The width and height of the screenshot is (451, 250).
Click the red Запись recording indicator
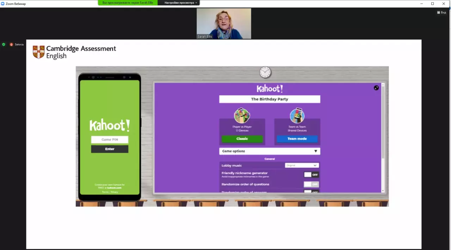[17, 44]
